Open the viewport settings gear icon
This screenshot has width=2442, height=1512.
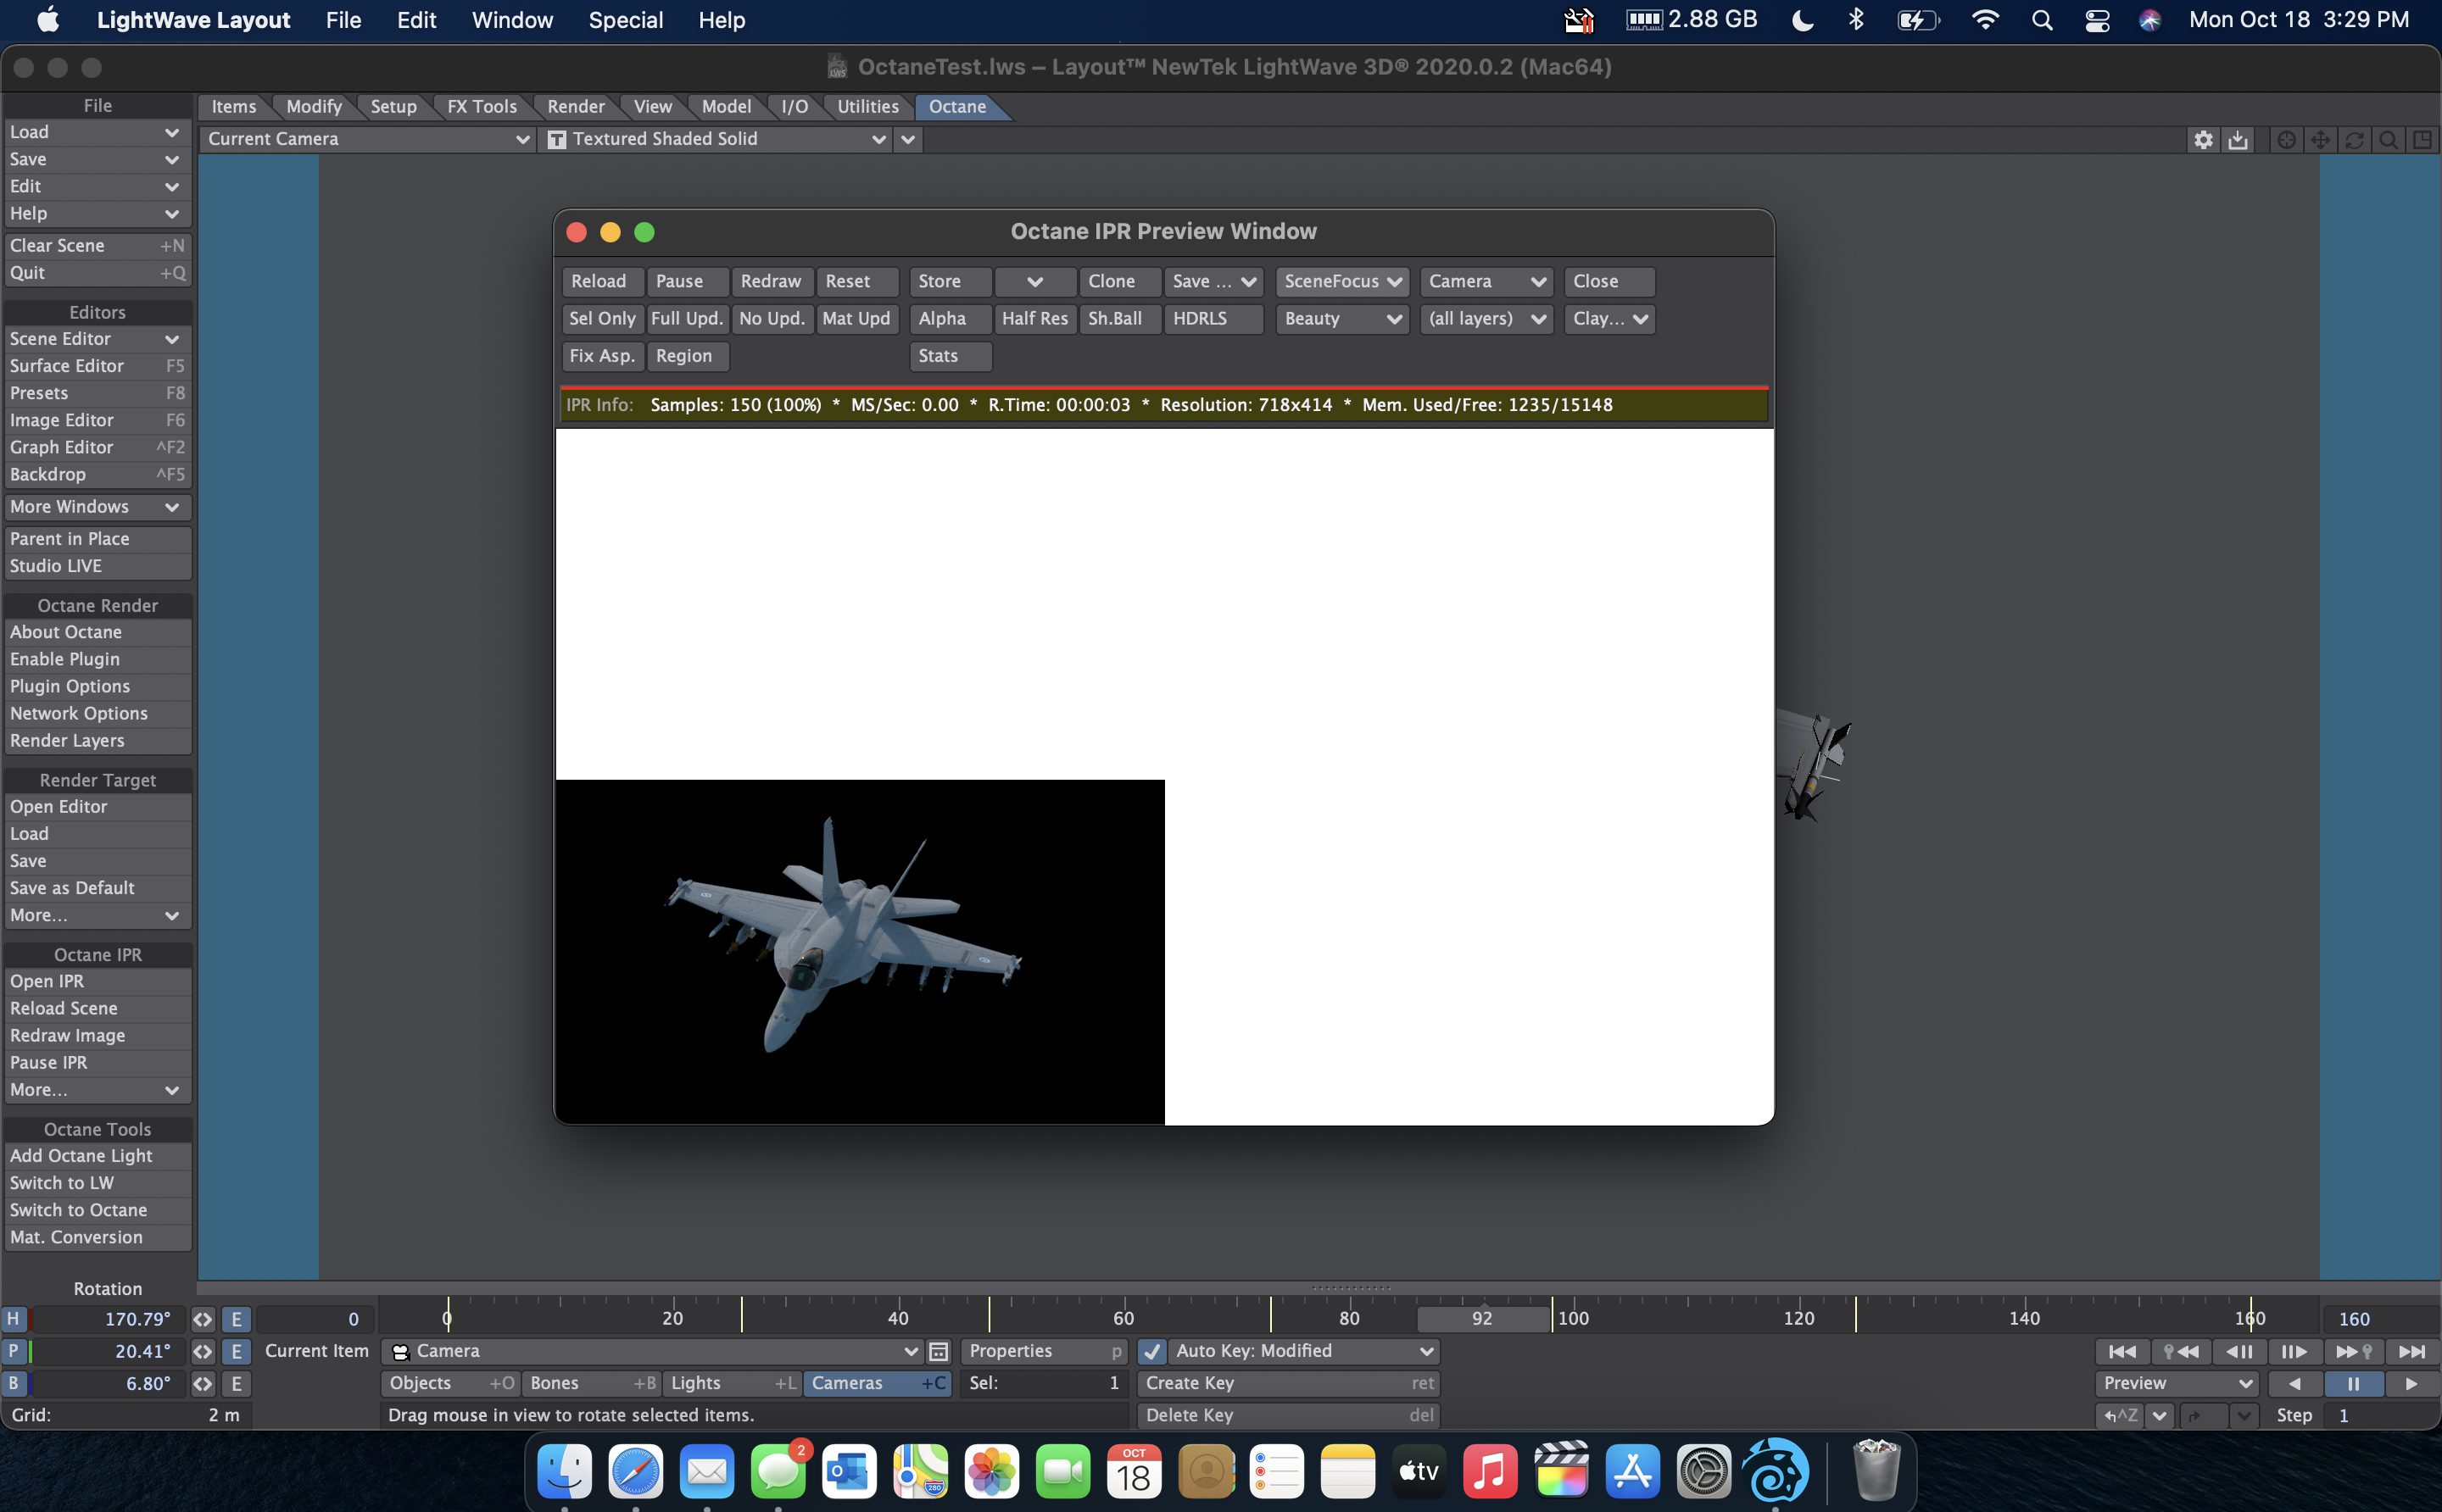coord(2203,140)
